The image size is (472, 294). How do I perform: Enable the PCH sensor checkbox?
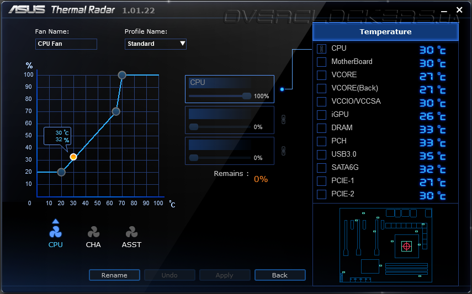(x=321, y=141)
